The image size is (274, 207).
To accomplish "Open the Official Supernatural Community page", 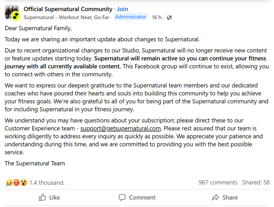I will point(68,9).
